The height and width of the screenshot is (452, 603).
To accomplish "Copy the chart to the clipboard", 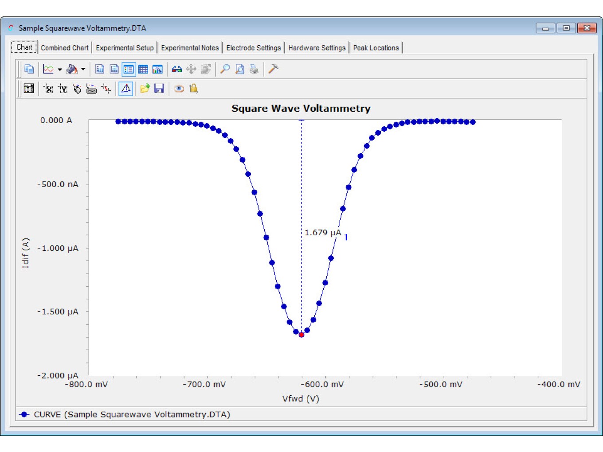I will tap(29, 69).
